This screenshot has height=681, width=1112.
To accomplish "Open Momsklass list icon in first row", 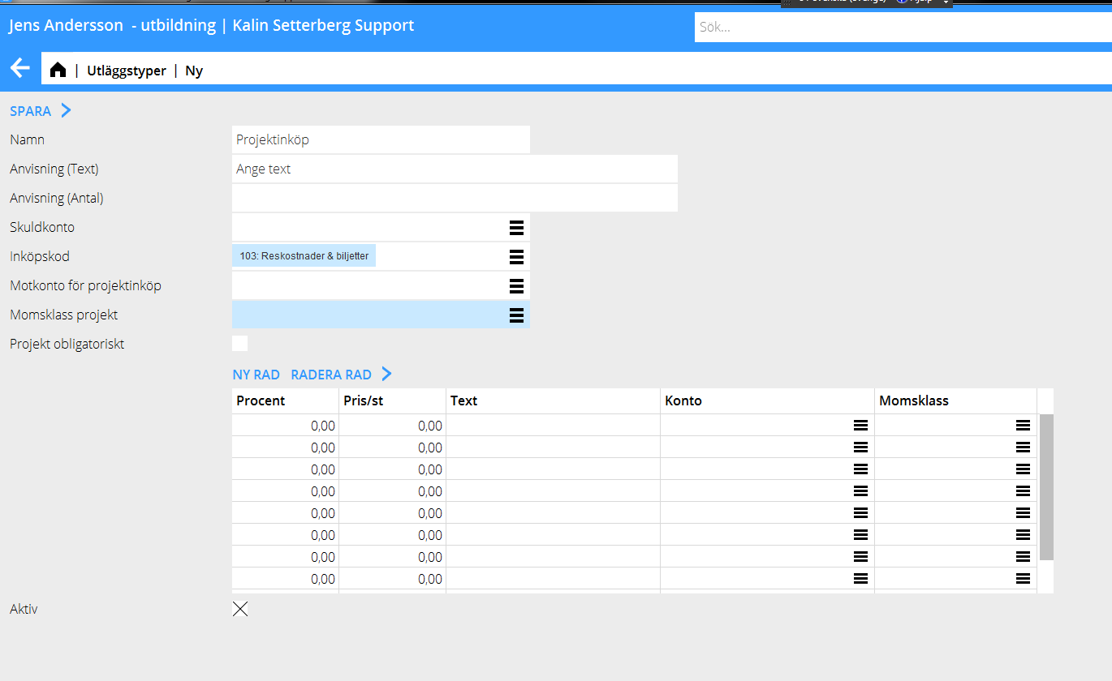I will 1023,426.
